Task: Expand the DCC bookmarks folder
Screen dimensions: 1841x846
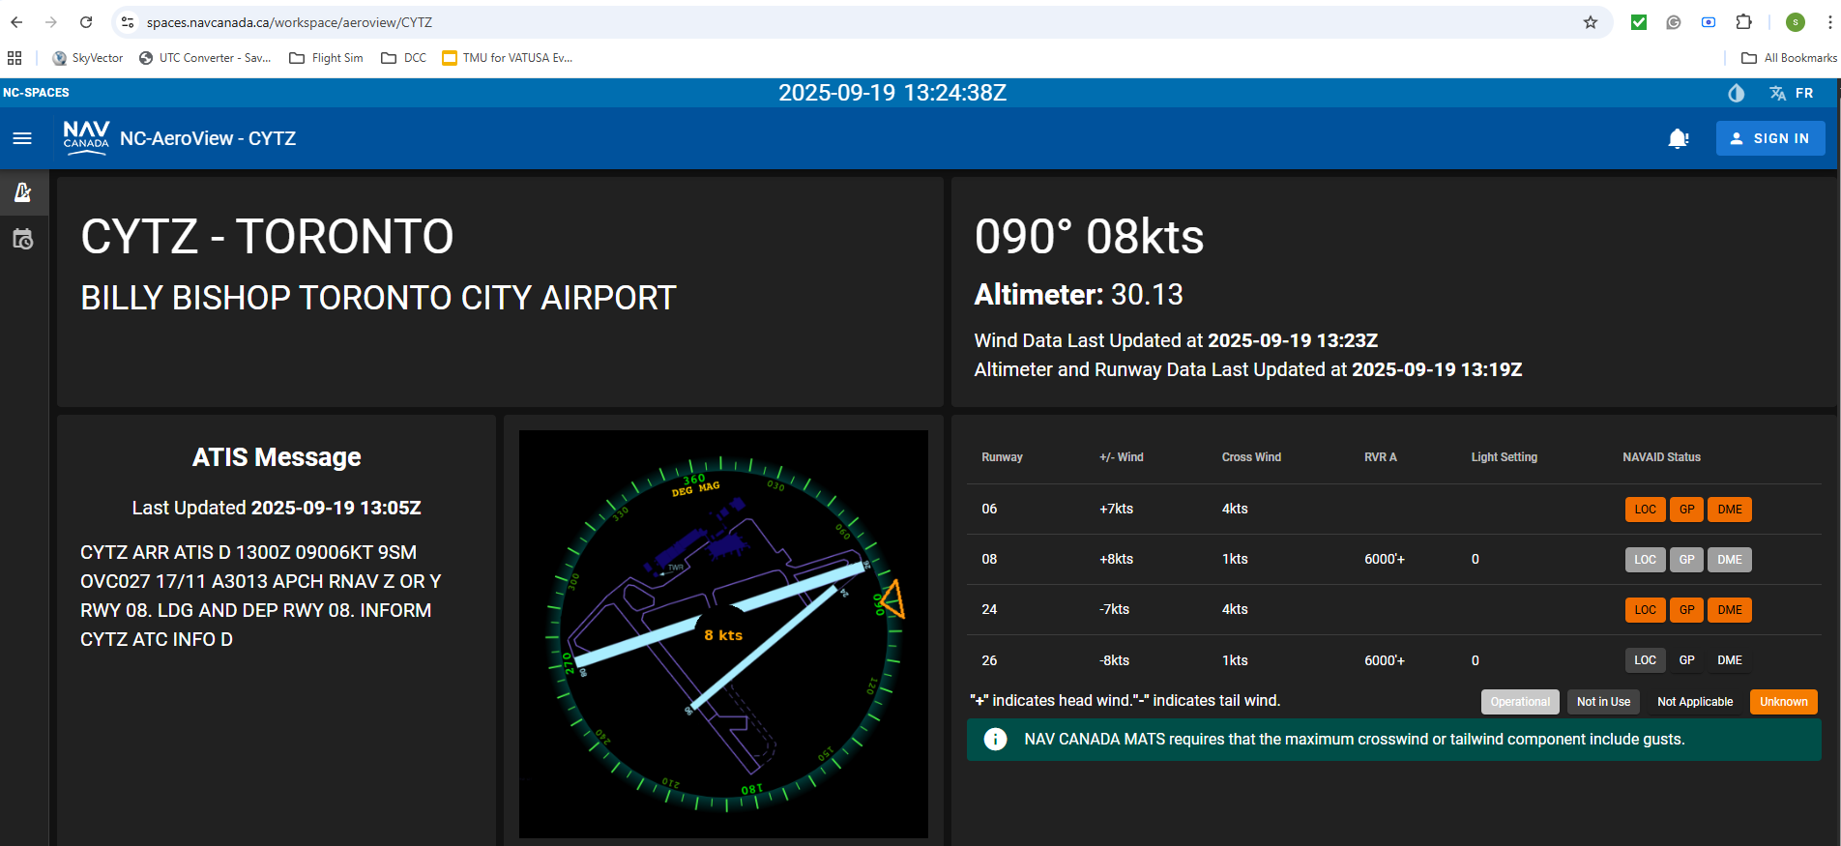Action: [404, 58]
